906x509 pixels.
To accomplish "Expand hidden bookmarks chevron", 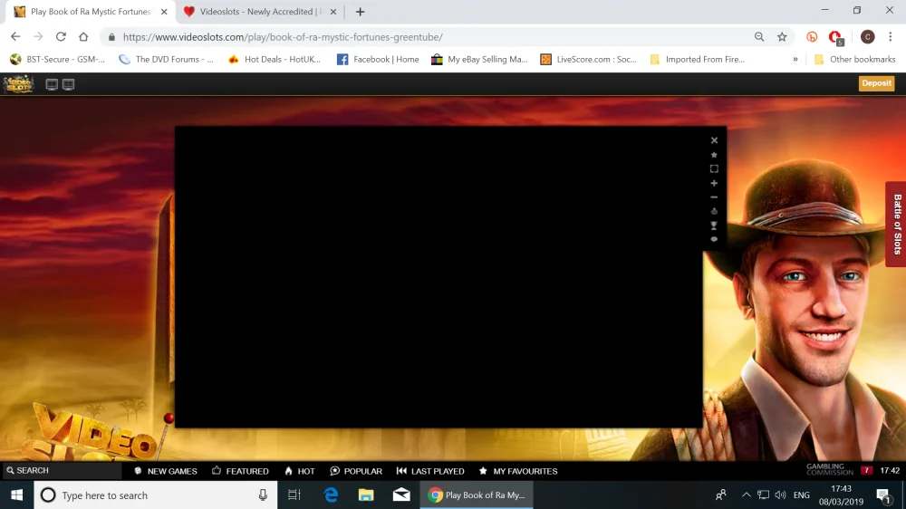I will tap(795, 59).
